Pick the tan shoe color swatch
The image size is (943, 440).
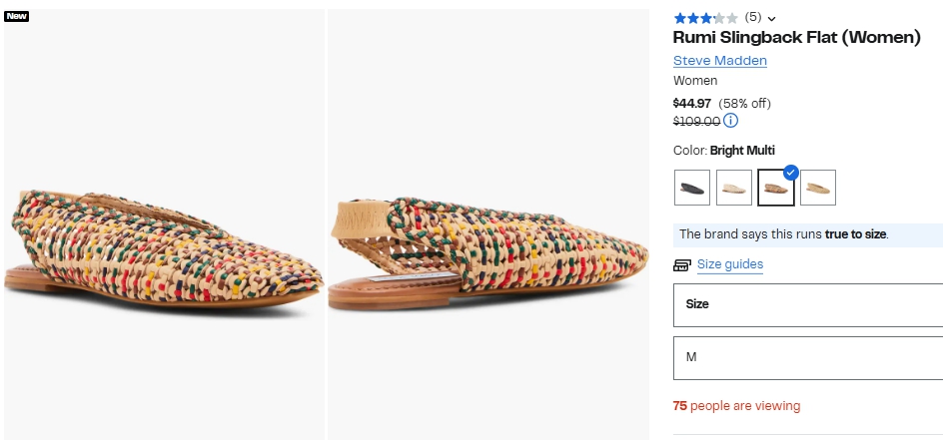pos(818,188)
